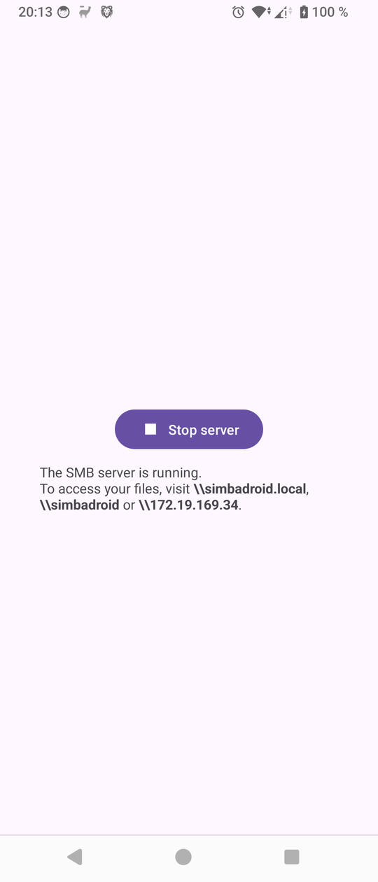Tap the Wi-Fi signal status icon
Viewport: 378px width, 882px height.
click(x=262, y=12)
